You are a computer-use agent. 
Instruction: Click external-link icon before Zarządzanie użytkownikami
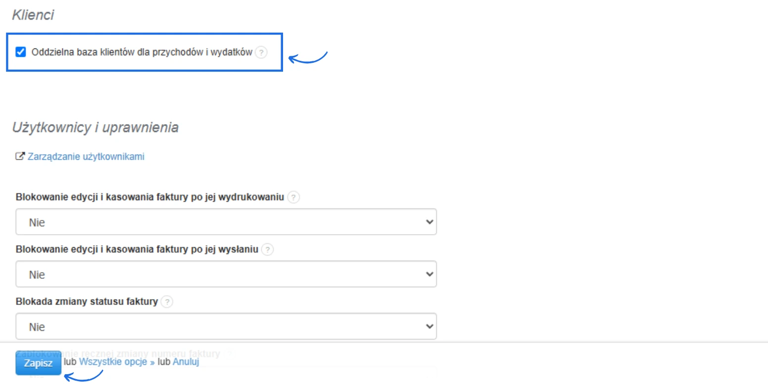(x=20, y=157)
